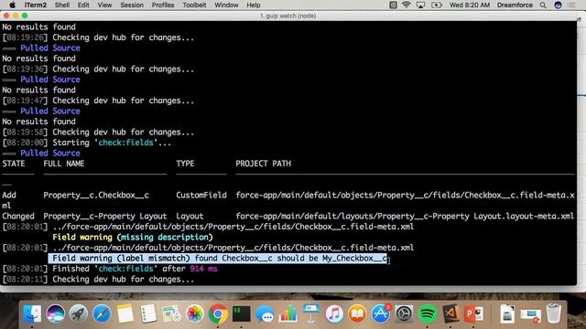The image size is (586, 329).
Task: Click the 'FULL NAME' column header
Action: (x=64, y=164)
